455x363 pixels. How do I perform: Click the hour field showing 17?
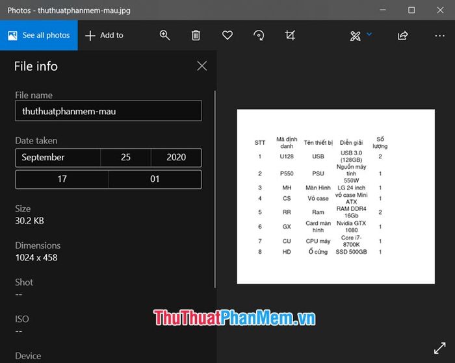click(x=62, y=179)
